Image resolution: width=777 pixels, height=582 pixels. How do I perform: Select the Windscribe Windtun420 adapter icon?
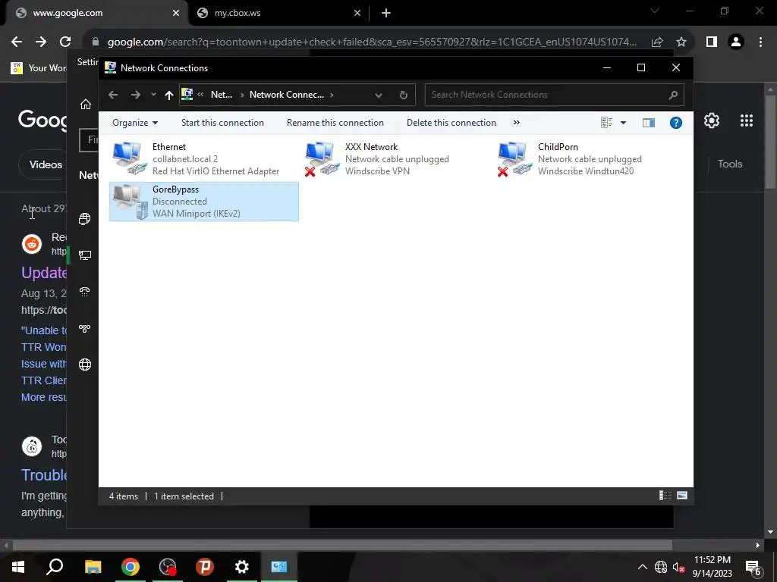coord(515,158)
